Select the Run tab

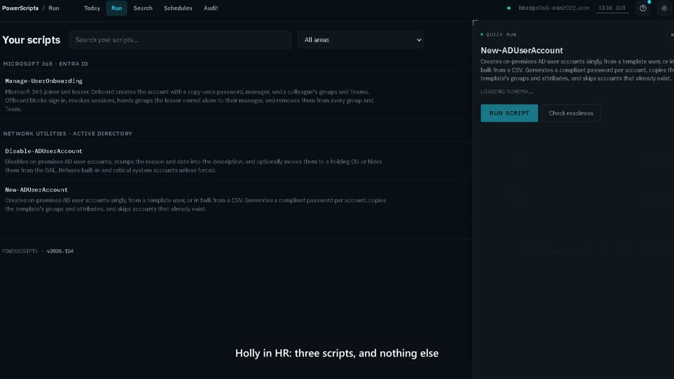pyautogui.click(x=117, y=8)
